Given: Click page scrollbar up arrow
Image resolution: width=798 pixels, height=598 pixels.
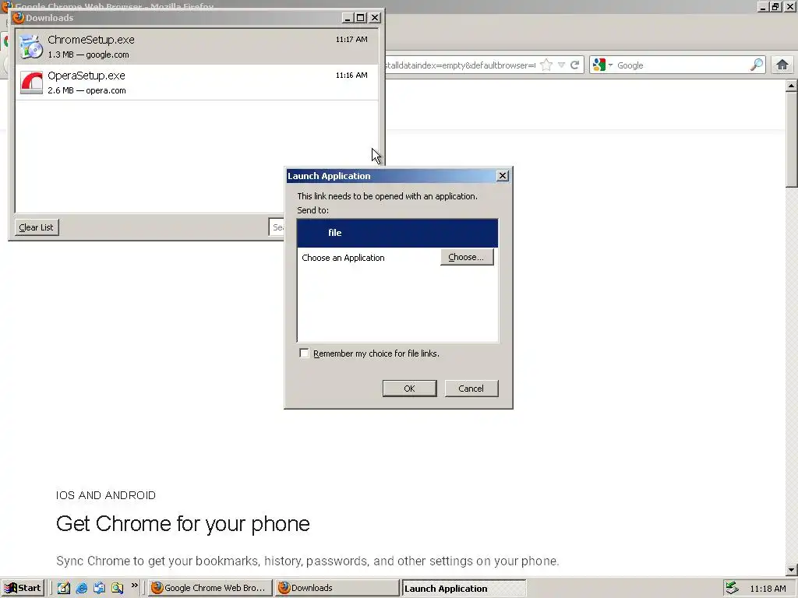Looking at the screenshot, I should pos(791,86).
